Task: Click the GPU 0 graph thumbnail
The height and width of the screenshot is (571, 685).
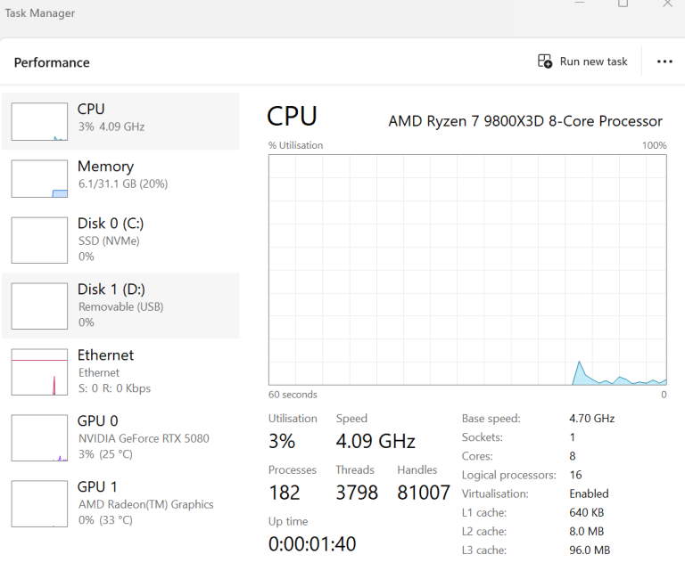Action: pyautogui.click(x=39, y=437)
